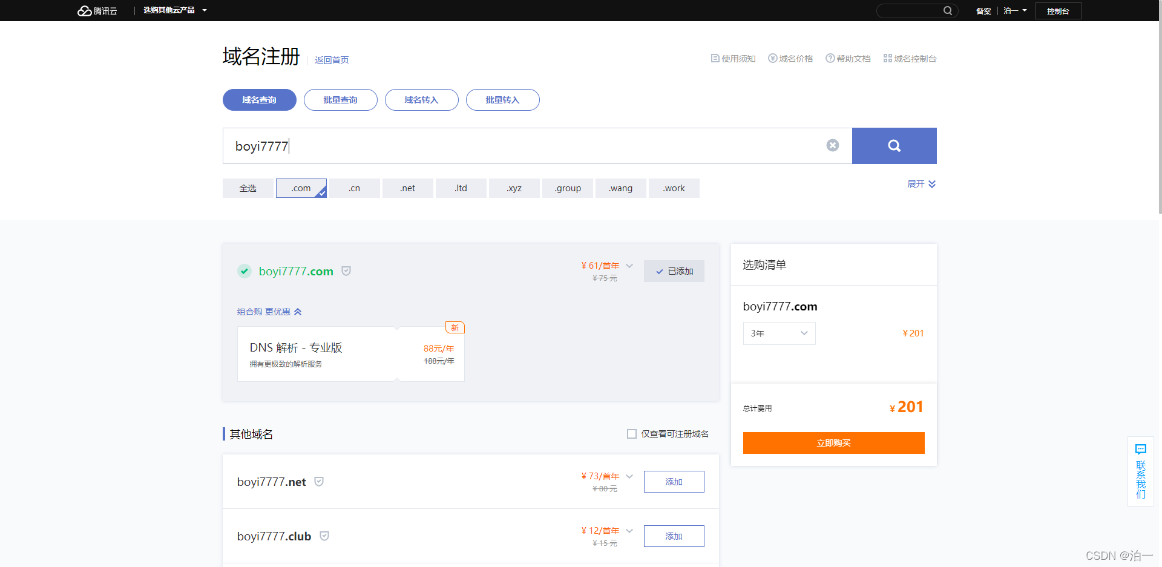Open the 联系我们 contact widget
Image resolution: width=1162 pixels, height=567 pixels.
coord(1141,471)
